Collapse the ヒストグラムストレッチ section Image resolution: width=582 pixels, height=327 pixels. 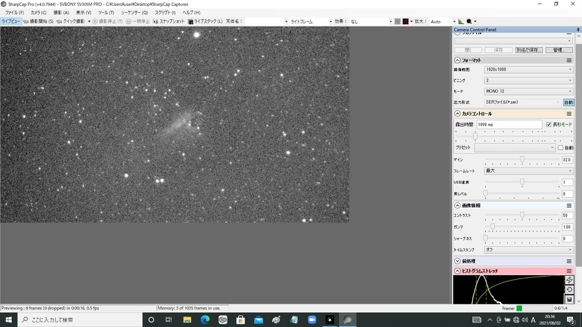tap(457, 271)
